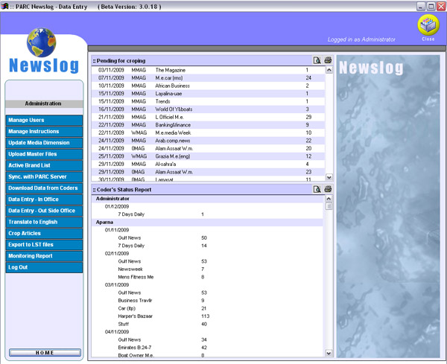Select the 'L Officiel M.e.' row
The height and width of the screenshot is (364, 447).
(x=208, y=117)
